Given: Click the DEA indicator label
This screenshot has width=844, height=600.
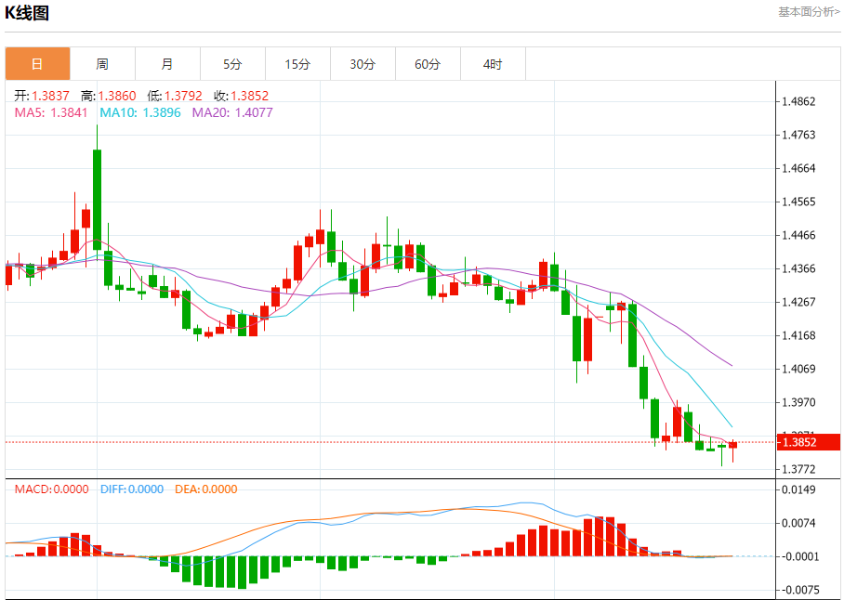Looking at the screenshot, I should point(206,489).
